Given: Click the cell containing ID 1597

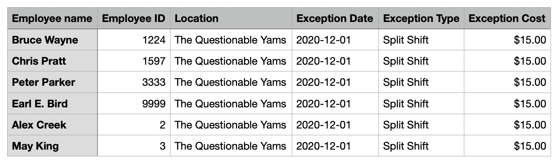Looking at the screenshot, I should [134, 61].
